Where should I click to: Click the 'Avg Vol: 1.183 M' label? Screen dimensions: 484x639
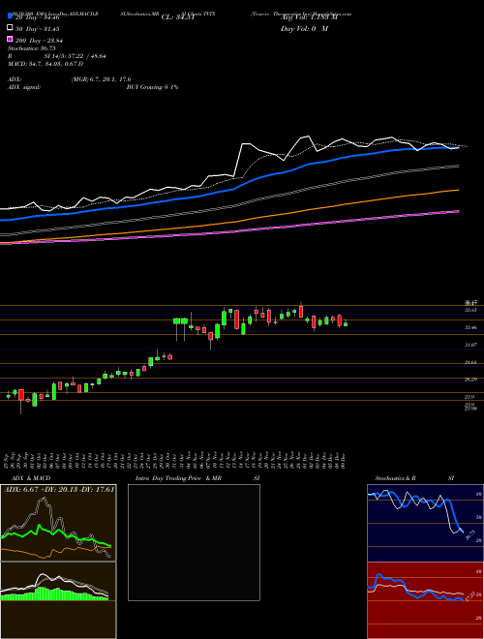[309, 17]
